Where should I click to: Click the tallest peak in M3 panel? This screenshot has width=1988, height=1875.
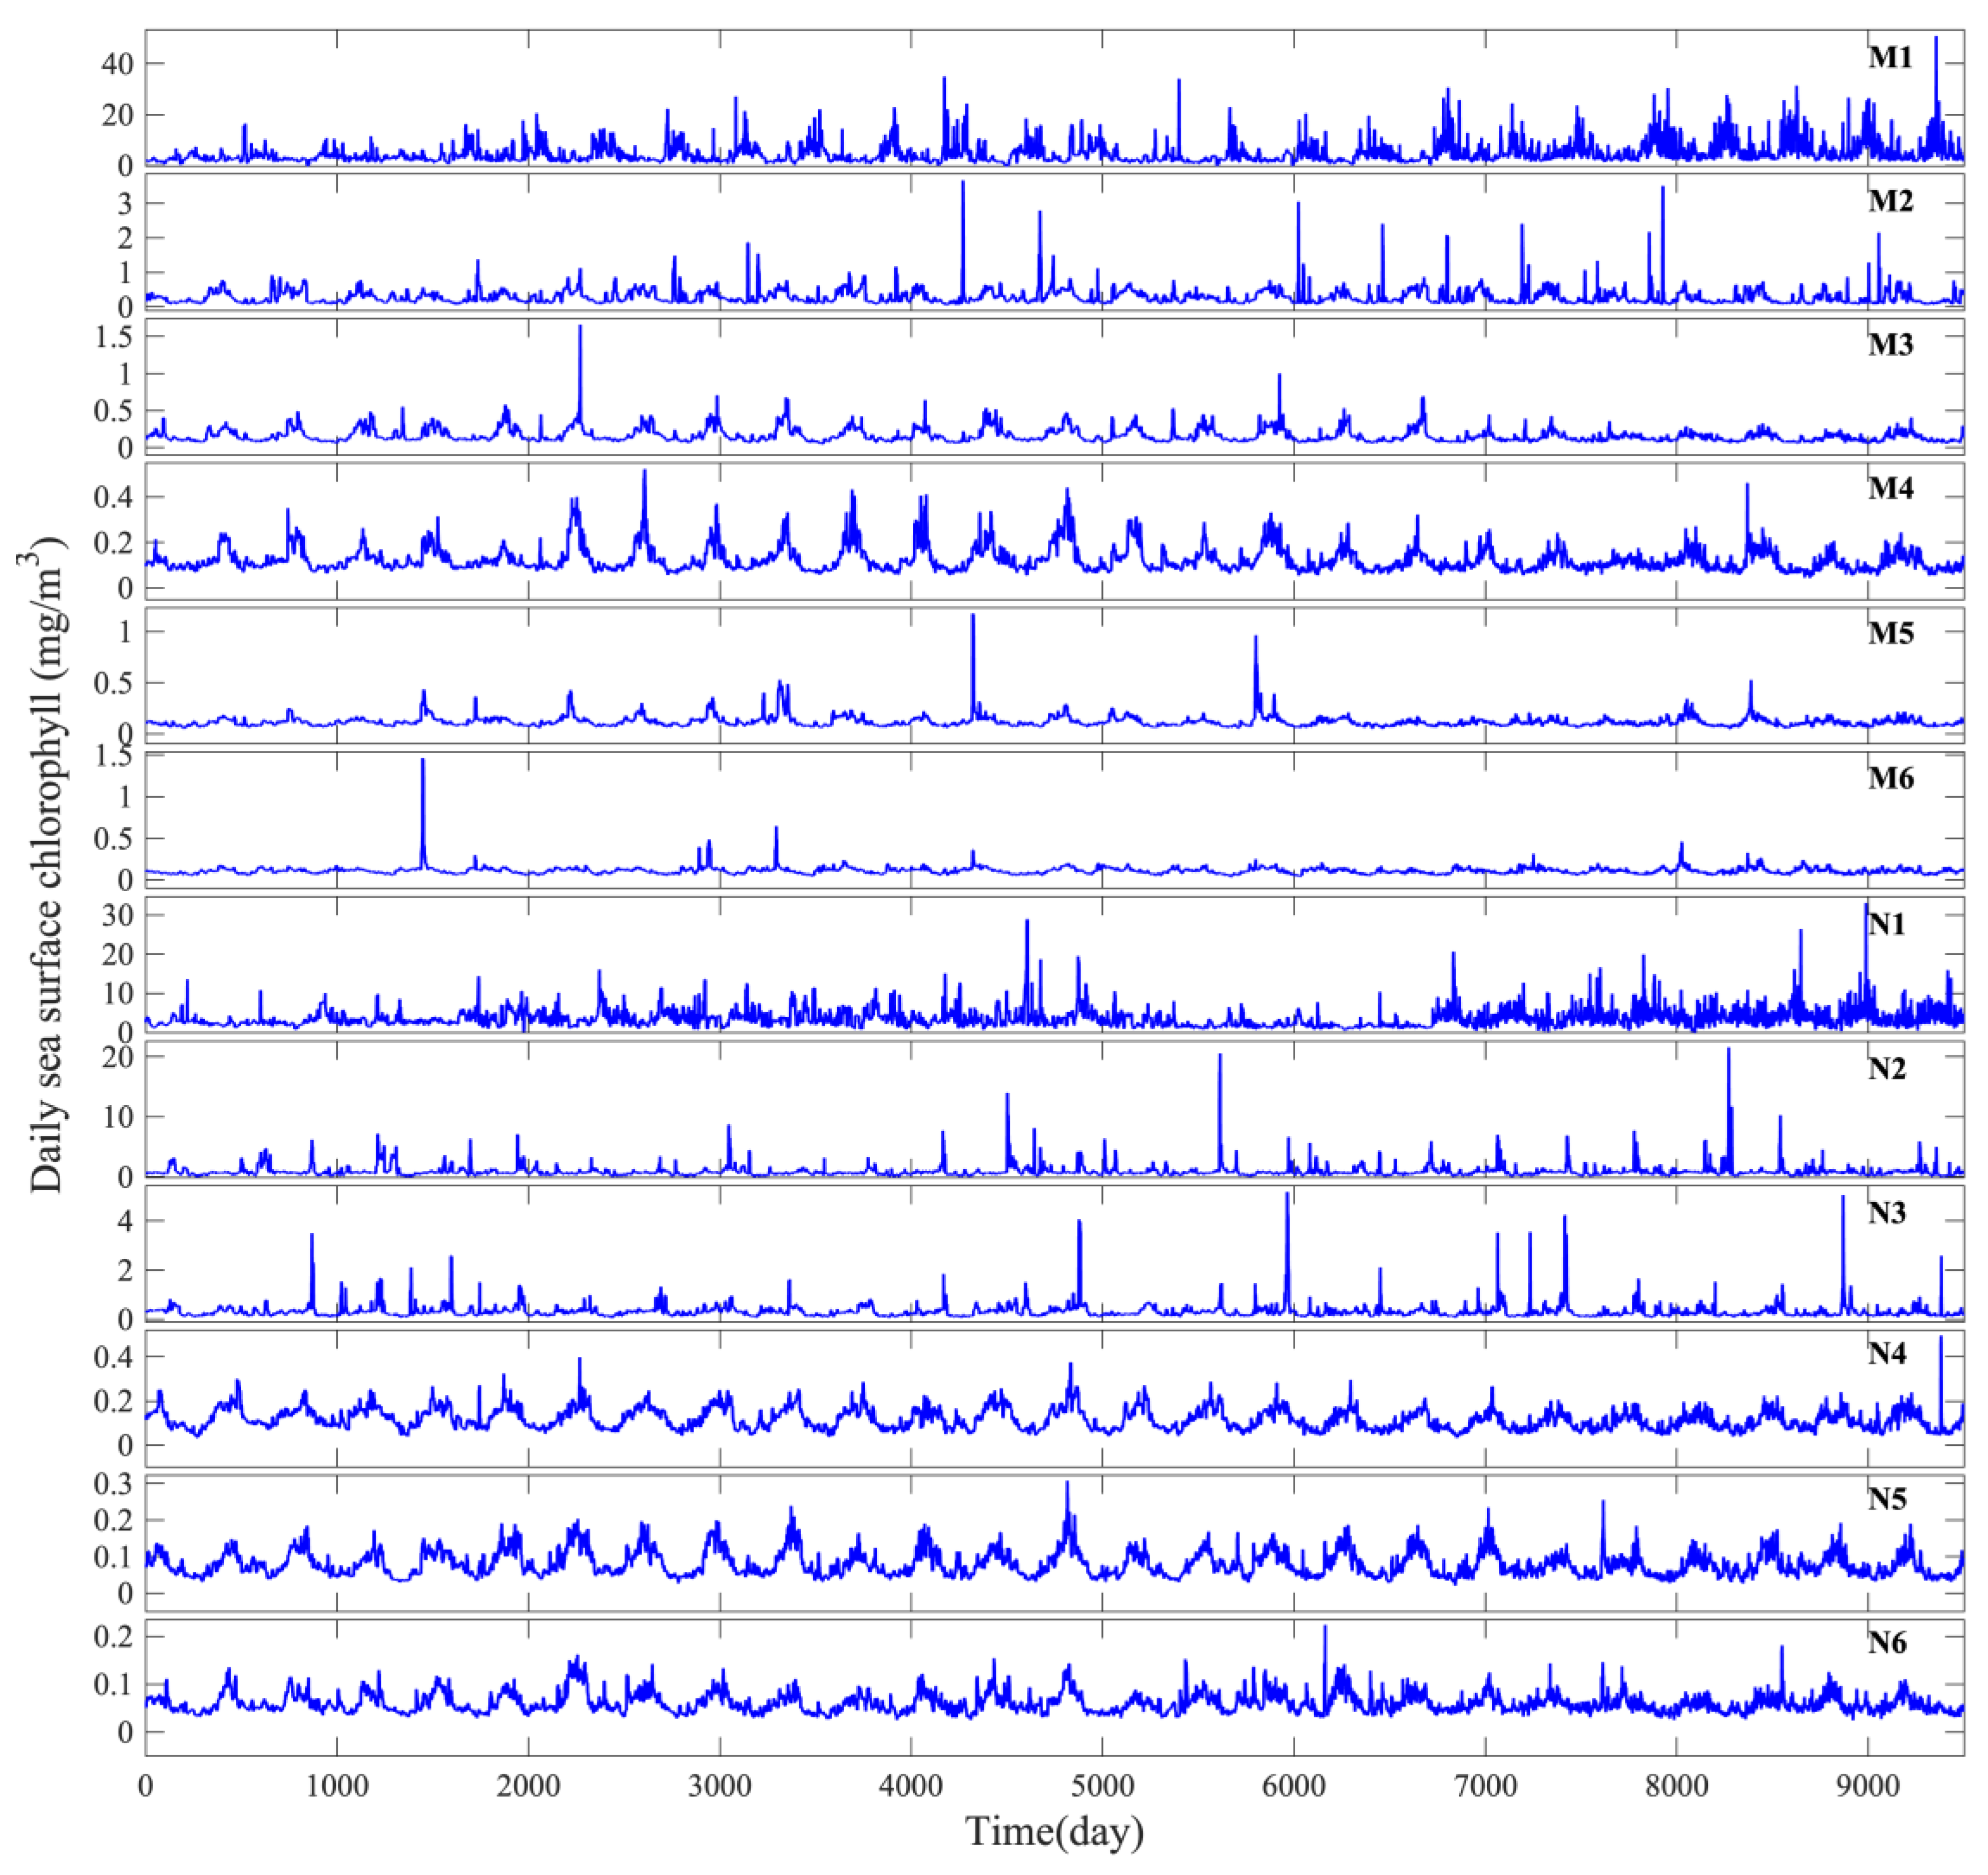click(580, 330)
